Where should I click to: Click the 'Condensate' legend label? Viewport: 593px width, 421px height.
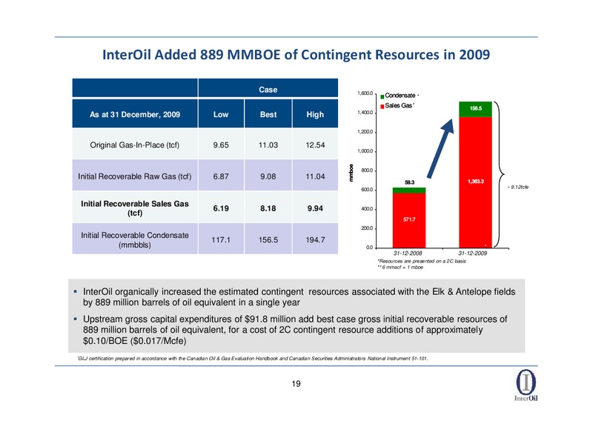pyautogui.click(x=400, y=96)
